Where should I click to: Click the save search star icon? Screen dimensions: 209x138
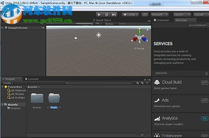point(147,83)
